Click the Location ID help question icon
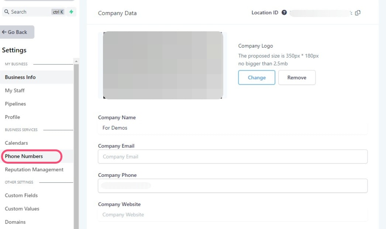The width and height of the screenshot is (386, 229). coord(284,13)
